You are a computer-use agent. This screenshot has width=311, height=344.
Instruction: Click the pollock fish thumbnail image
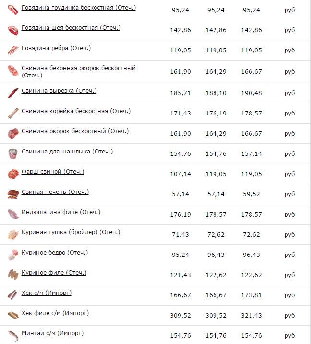coord(13,335)
